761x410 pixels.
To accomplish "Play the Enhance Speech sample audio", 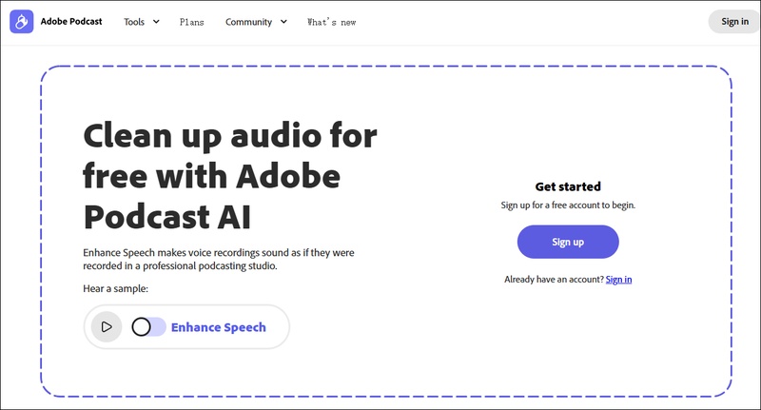I will tap(107, 327).
